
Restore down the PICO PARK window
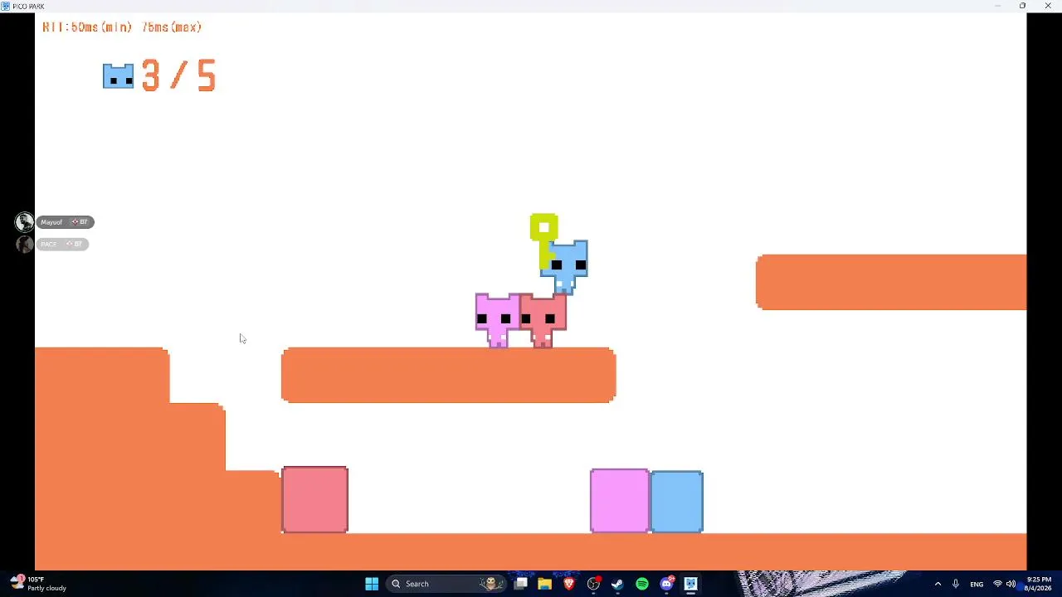point(1022,6)
